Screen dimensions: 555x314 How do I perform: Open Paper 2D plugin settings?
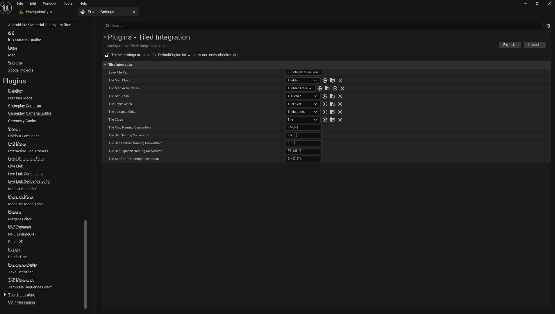click(x=16, y=242)
